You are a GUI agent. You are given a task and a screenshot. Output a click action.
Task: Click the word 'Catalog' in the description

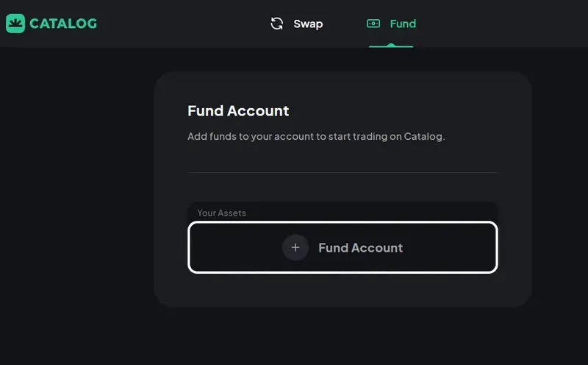pyautogui.click(x=423, y=136)
